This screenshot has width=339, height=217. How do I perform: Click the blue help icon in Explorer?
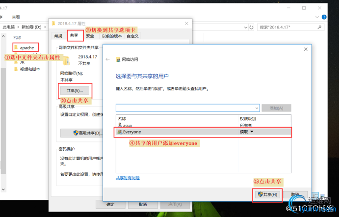tap(324, 17)
